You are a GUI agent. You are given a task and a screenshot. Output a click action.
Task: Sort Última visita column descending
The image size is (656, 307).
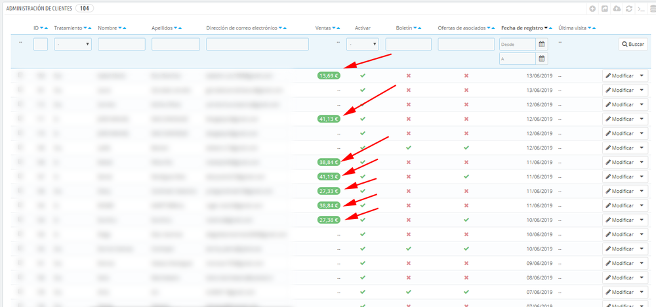click(589, 28)
